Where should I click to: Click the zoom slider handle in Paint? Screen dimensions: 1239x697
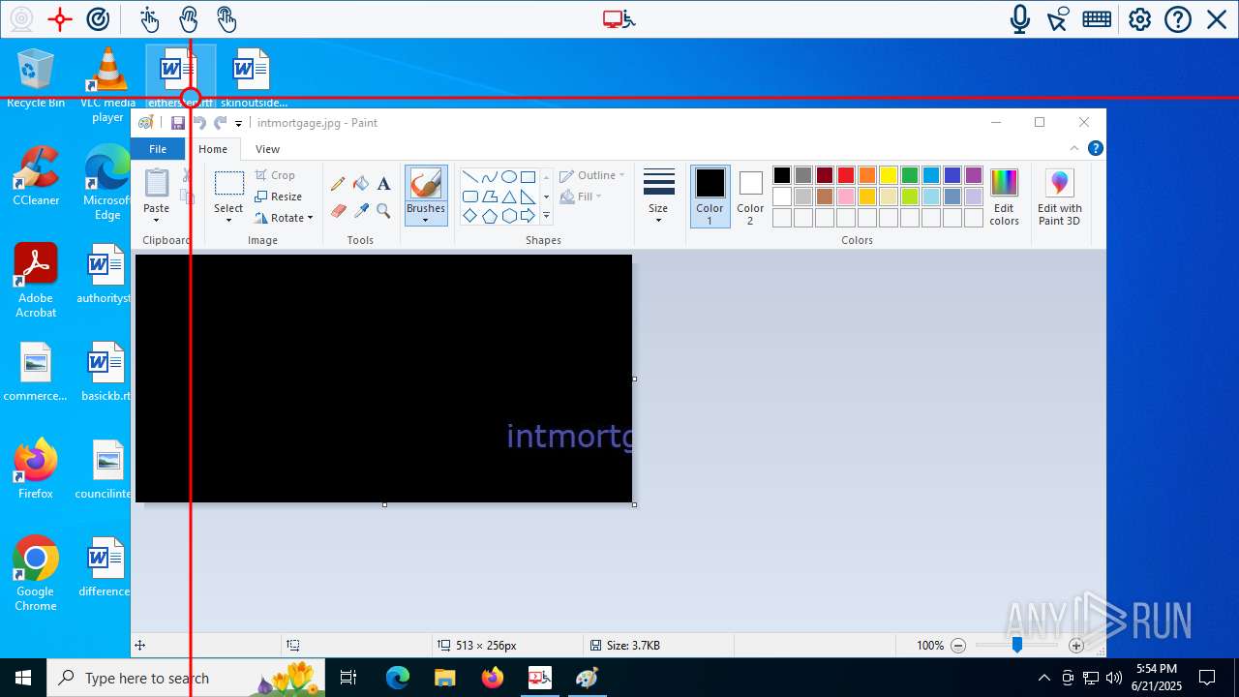1016,645
